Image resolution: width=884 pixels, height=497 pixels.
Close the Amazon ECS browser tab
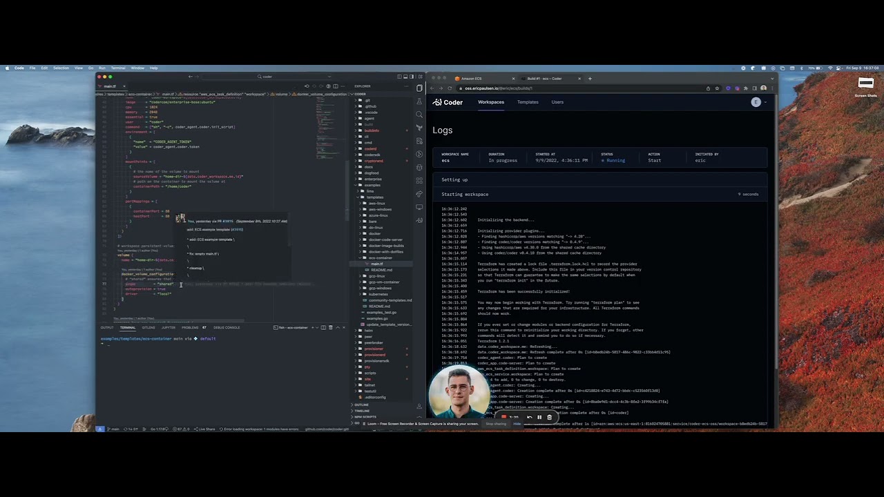click(513, 78)
